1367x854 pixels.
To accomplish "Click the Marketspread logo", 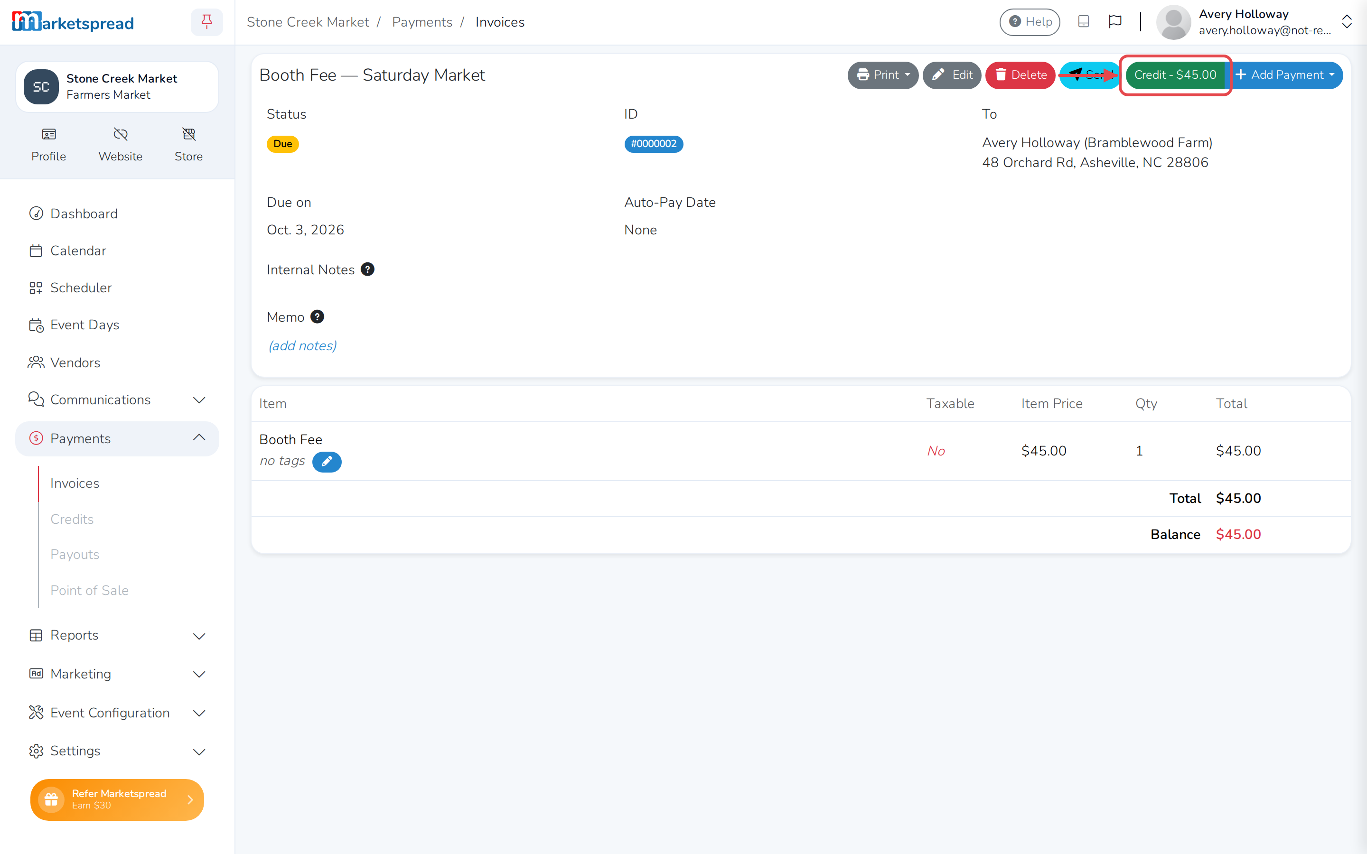I will coord(73,22).
